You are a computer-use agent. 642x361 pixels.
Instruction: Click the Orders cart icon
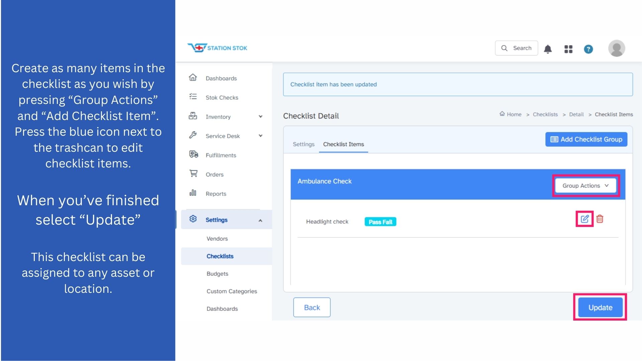[193, 174]
